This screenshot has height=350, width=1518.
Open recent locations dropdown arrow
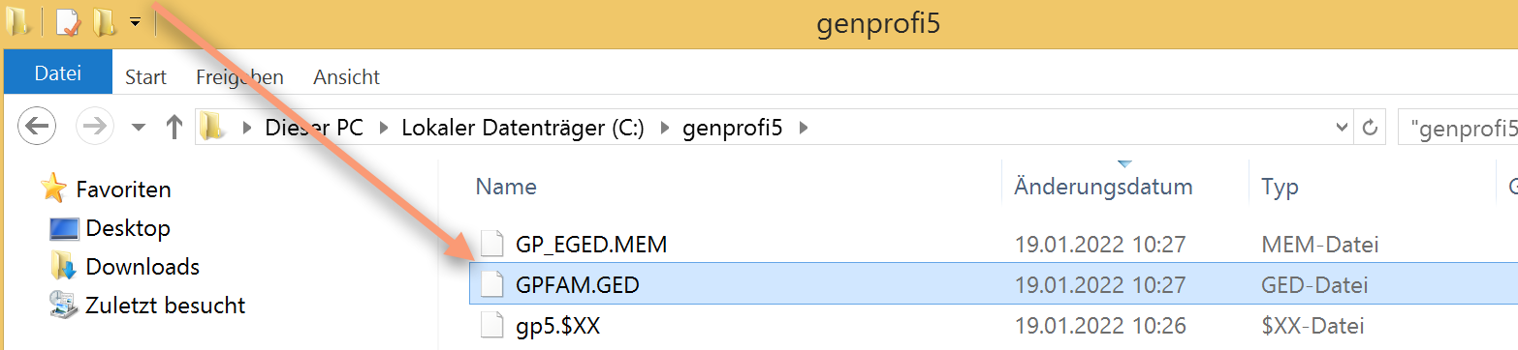pyautogui.click(x=139, y=128)
